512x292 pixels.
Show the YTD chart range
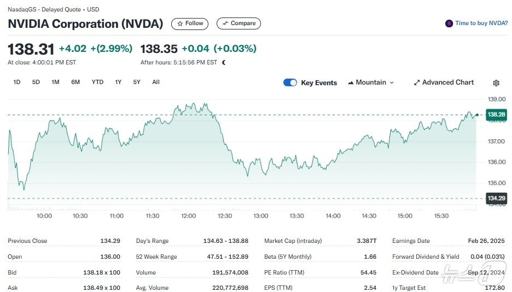[x=97, y=82]
